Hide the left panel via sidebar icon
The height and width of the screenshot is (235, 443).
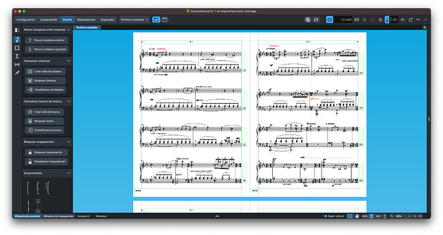coord(17,30)
